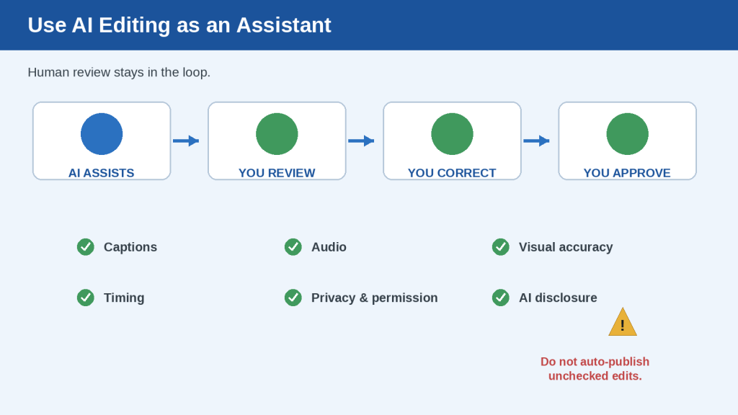The width and height of the screenshot is (738, 415).
Task: Click the arrow between You Review and You Correct
Action: tap(361, 140)
